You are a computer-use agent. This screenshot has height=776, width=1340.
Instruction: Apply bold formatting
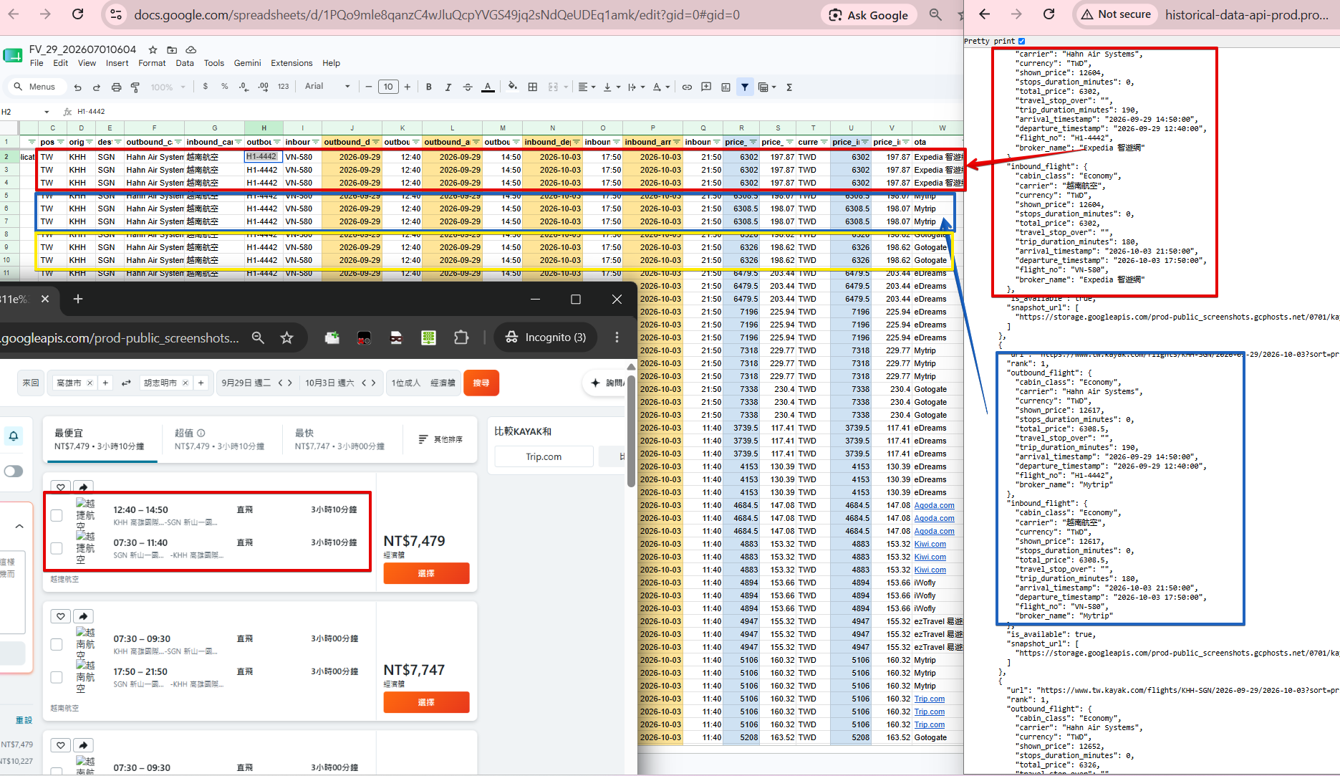(429, 87)
